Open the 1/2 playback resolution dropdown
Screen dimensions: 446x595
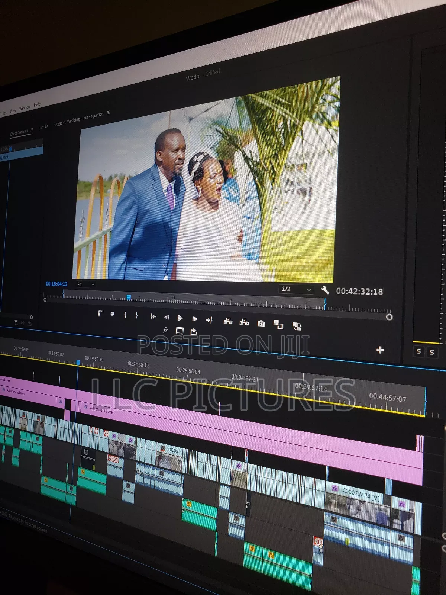pos(296,289)
